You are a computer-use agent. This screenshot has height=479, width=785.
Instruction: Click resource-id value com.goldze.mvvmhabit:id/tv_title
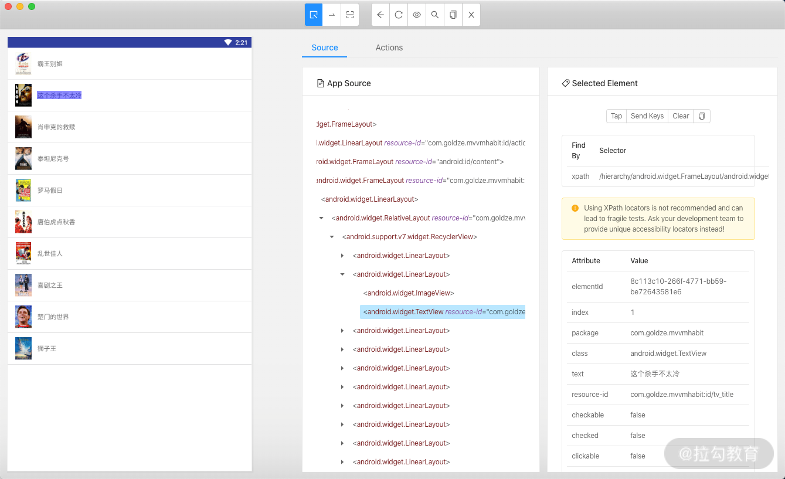tap(682, 395)
